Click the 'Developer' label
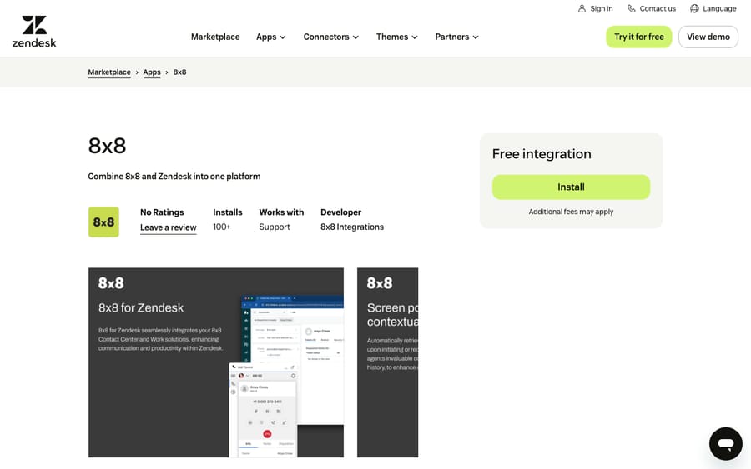 341,212
